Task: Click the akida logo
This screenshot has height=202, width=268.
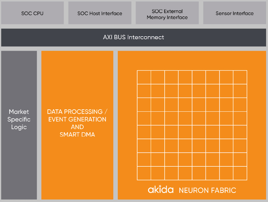Action: click(x=161, y=189)
